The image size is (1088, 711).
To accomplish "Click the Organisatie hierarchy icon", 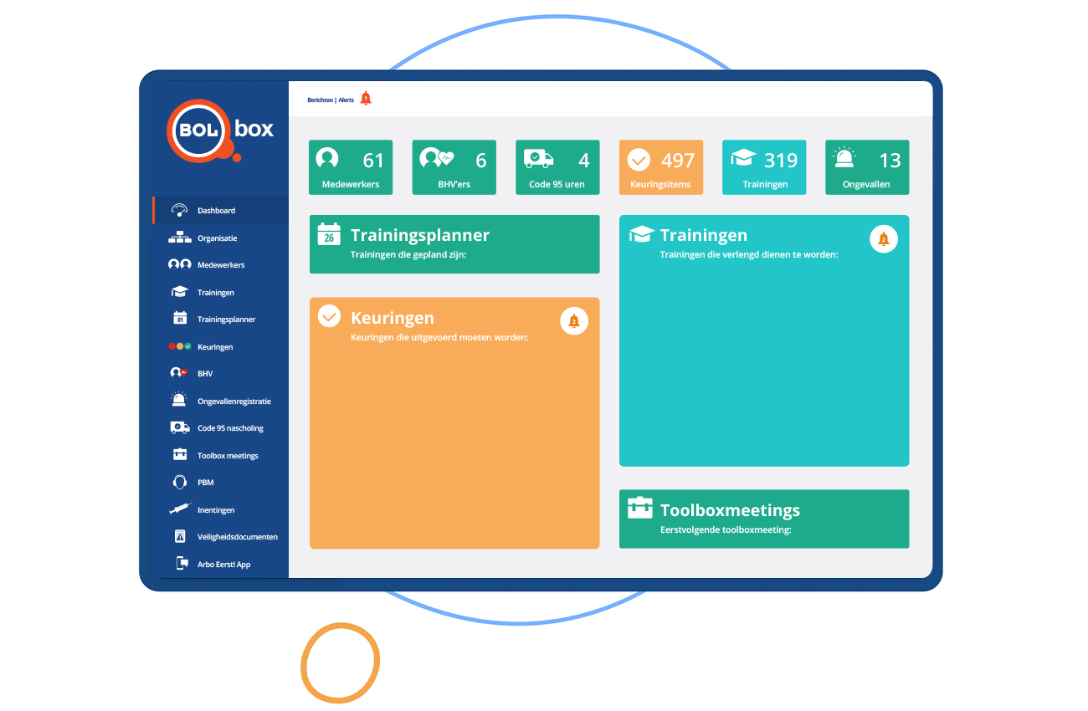I will click(x=179, y=238).
